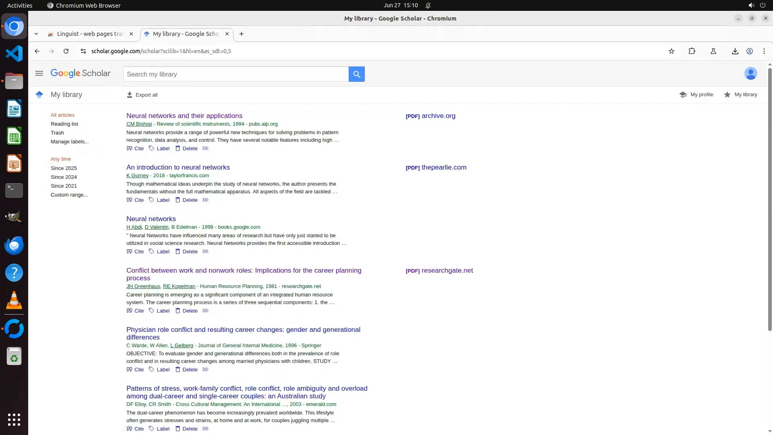Click the blue search magnifier button
This screenshot has width=773, height=435.
click(356, 74)
